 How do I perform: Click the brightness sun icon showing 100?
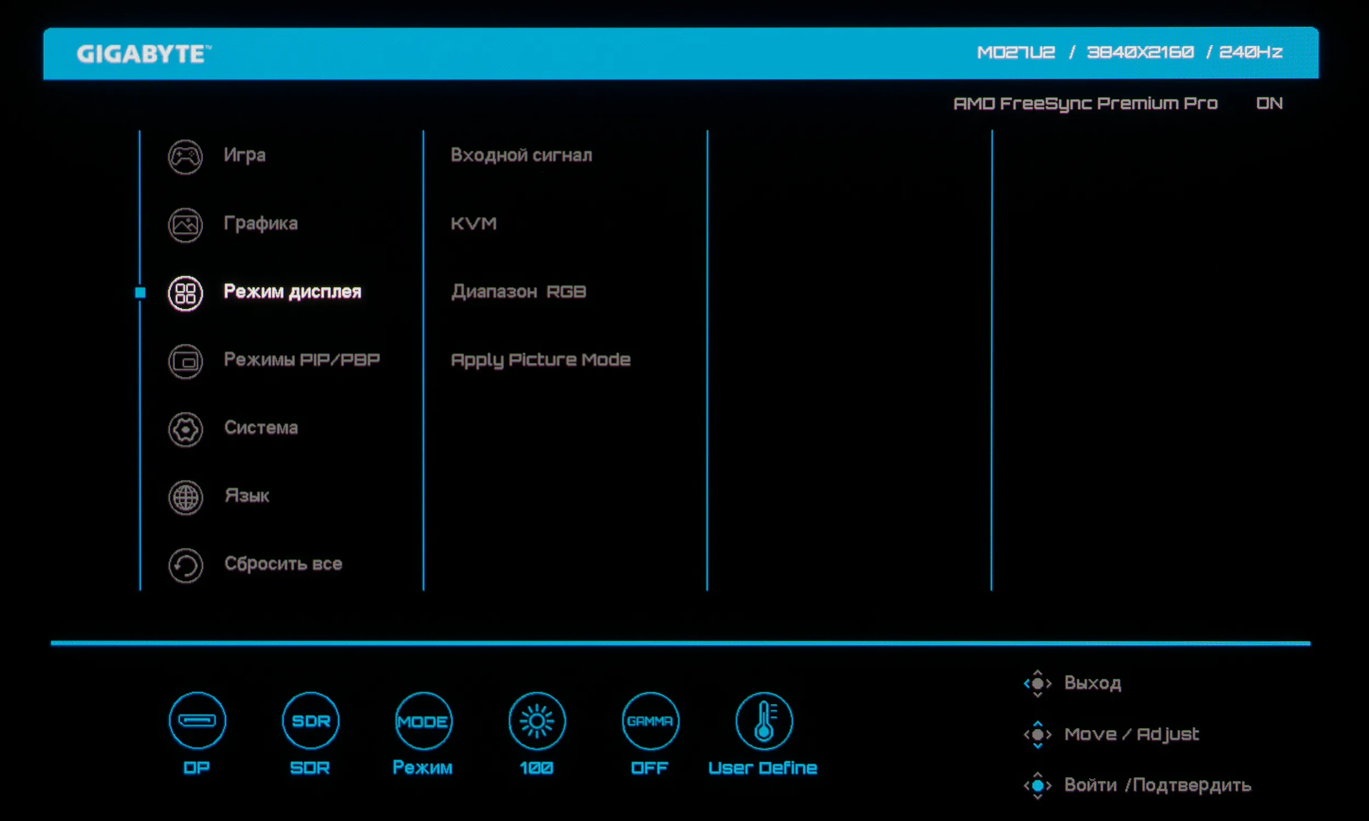point(537,721)
